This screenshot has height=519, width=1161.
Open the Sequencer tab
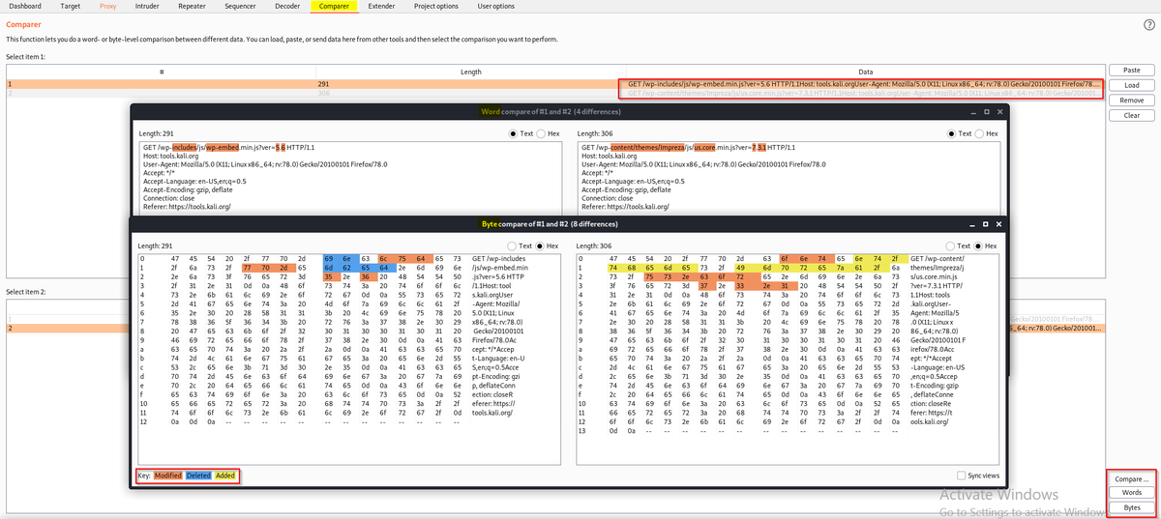(240, 6)
